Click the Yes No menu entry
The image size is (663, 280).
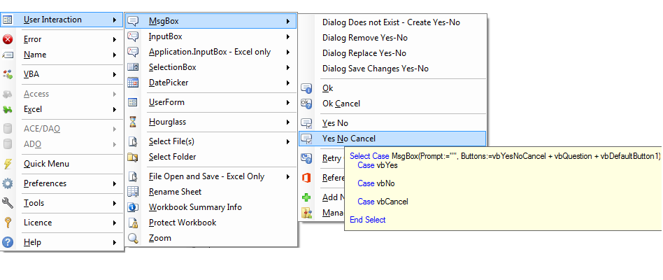pos(335,123)
